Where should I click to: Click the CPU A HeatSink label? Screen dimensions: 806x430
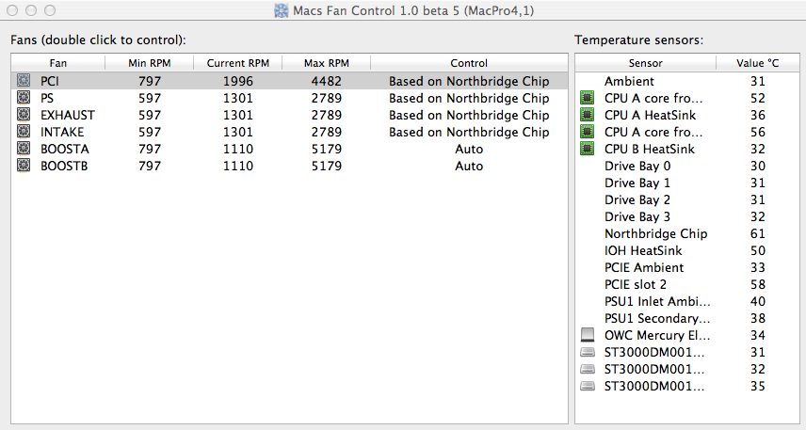point(651,115)
